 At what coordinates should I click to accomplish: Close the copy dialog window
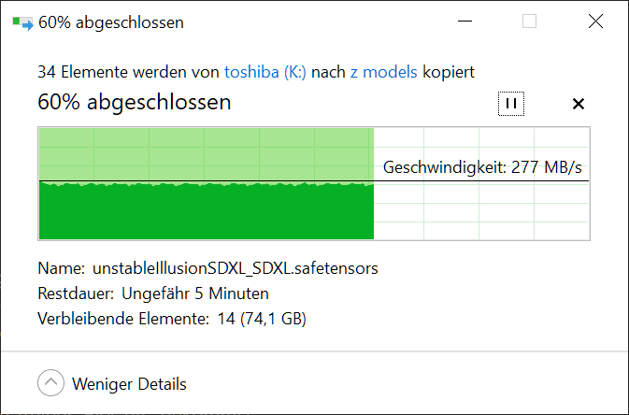595,21
